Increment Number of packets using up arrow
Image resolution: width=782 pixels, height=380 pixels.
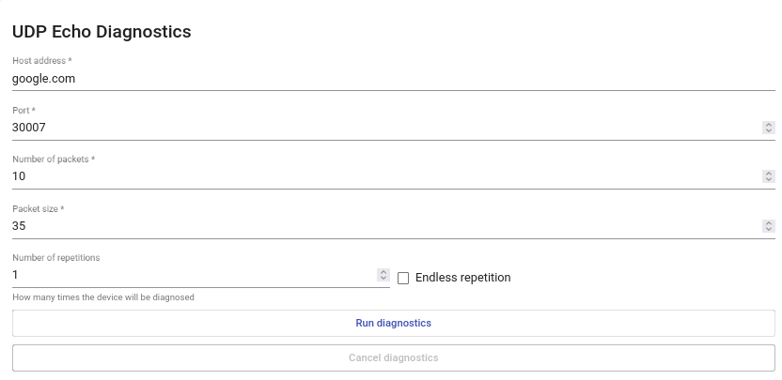768,174
